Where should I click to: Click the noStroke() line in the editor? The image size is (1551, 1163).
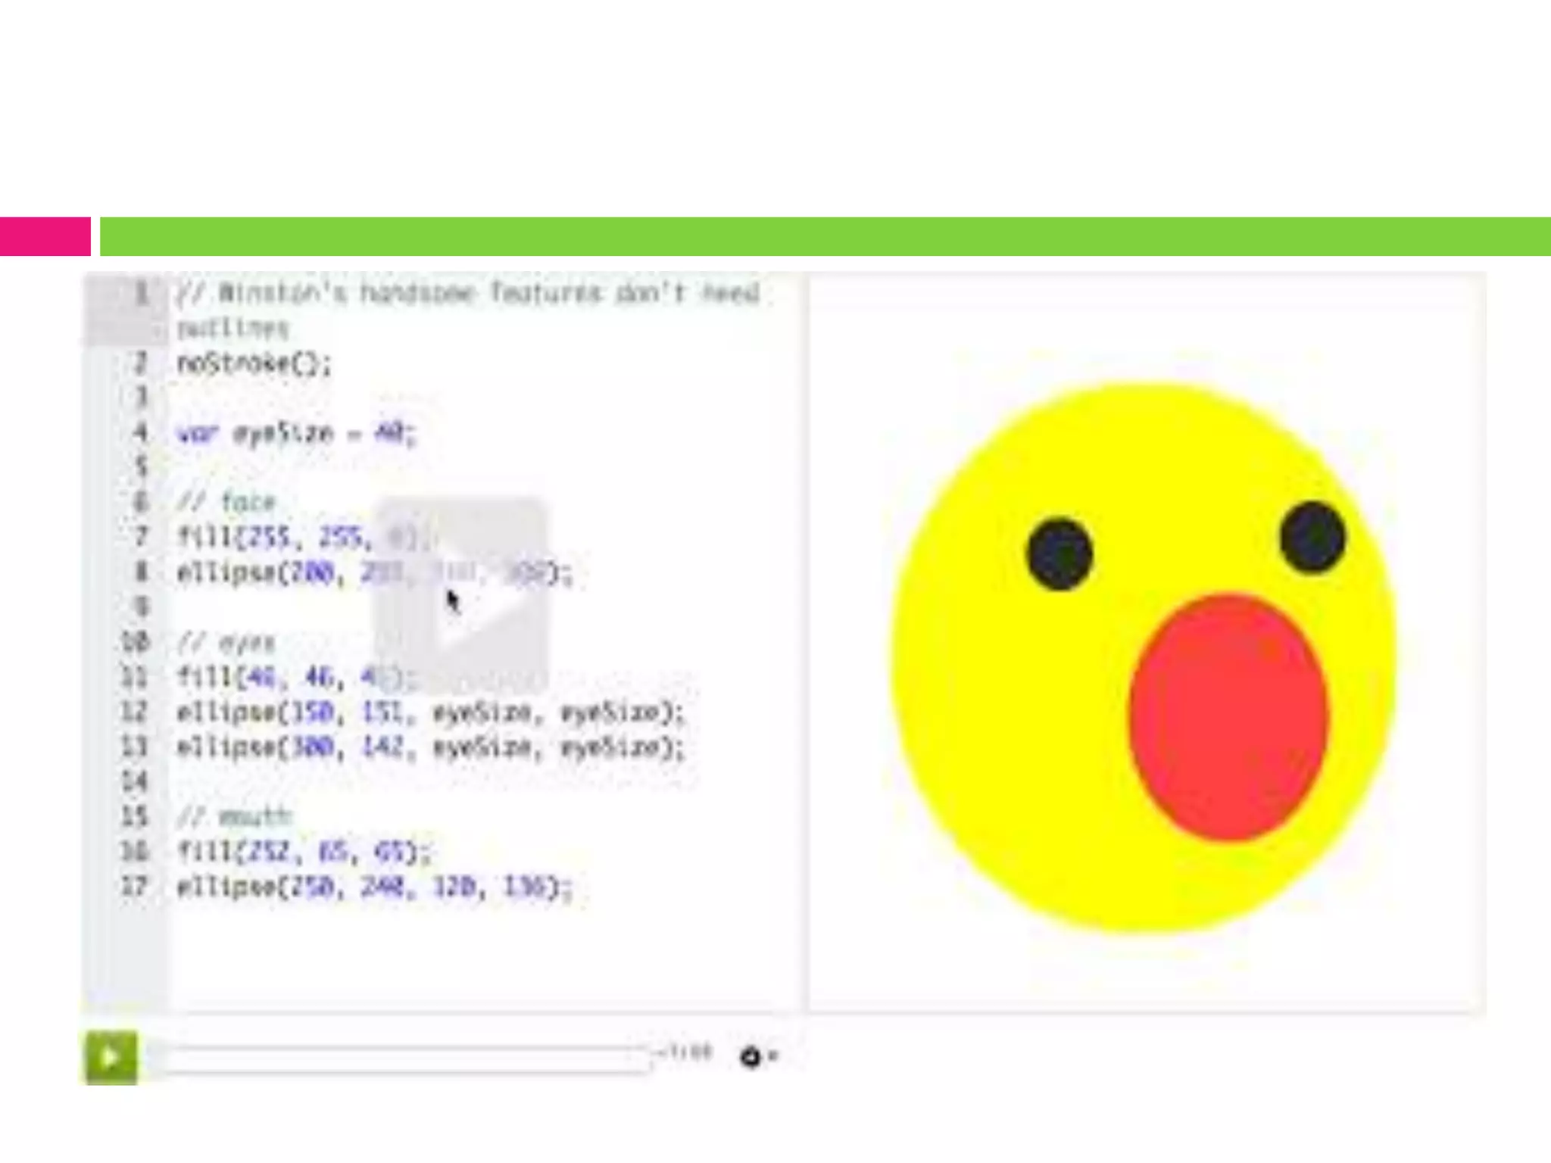254,364
